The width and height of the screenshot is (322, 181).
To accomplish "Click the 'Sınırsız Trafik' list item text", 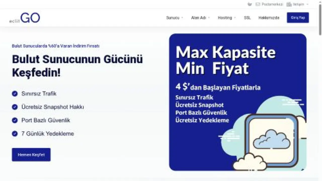I will tap(39, 94).
